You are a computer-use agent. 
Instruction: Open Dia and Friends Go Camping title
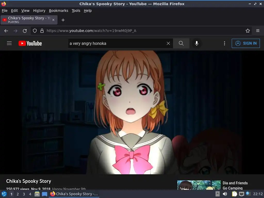235,185
